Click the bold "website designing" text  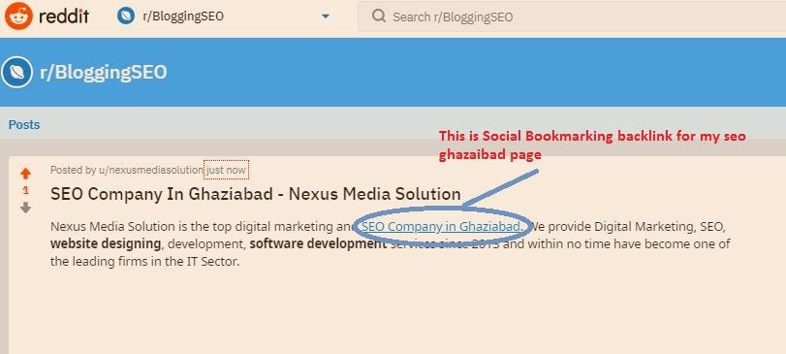[106, 244]
